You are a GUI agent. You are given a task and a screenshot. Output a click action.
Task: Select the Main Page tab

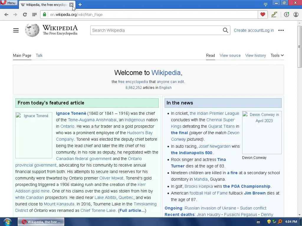pyautogui.click(x=22, y=56)
